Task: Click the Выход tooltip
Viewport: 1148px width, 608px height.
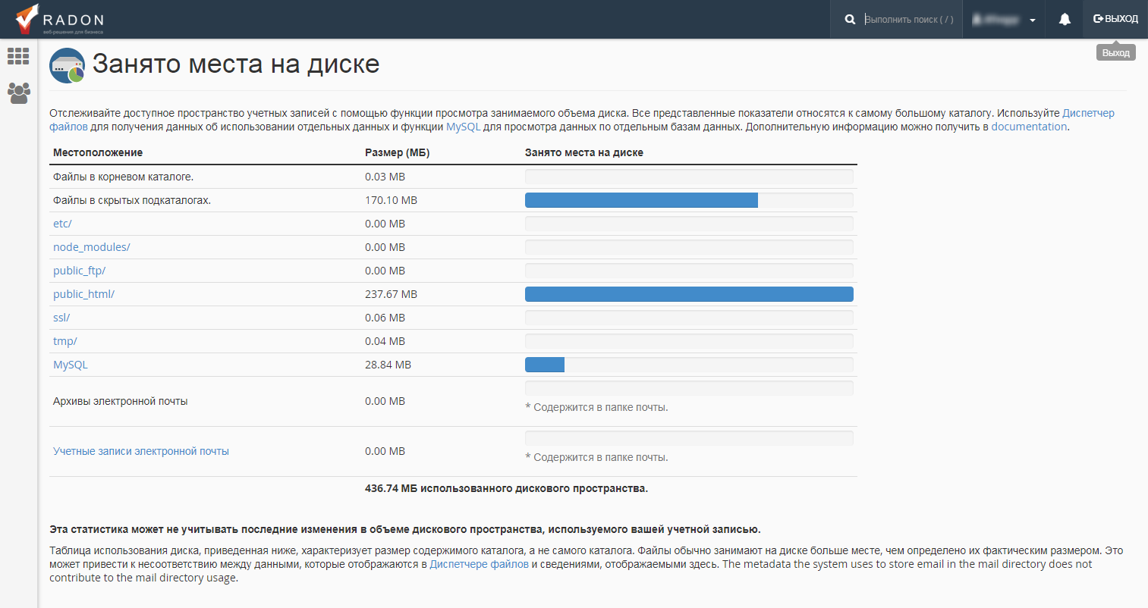Action: (x=1115, y=53)
